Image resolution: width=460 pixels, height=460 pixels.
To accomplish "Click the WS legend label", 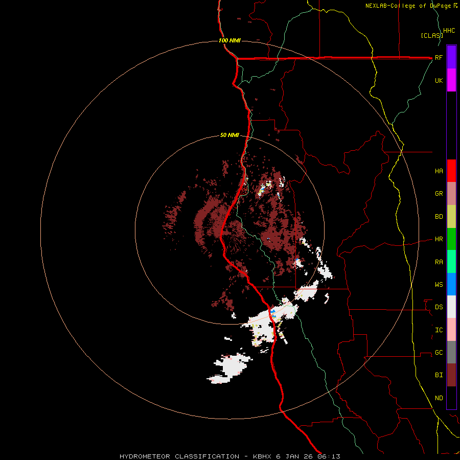I will click(439, 284).
